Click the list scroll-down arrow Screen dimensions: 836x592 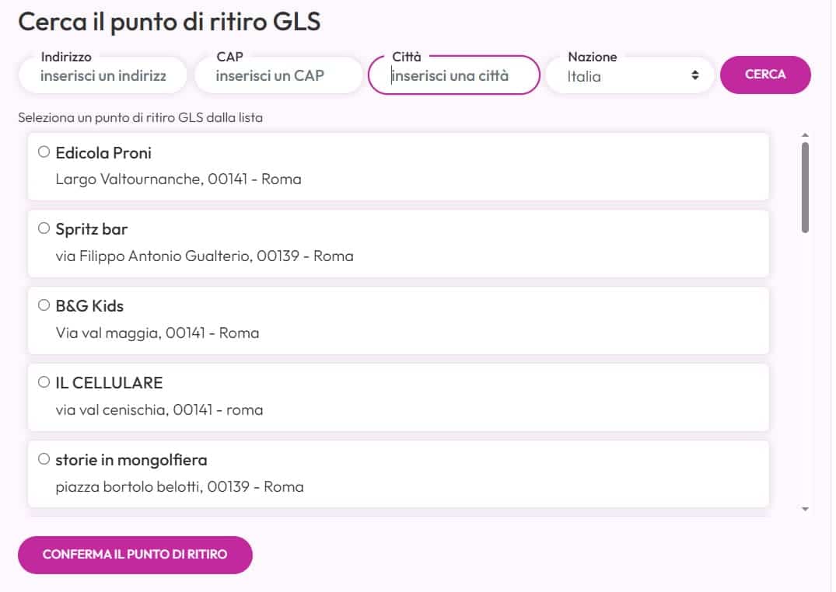point(805,510)
